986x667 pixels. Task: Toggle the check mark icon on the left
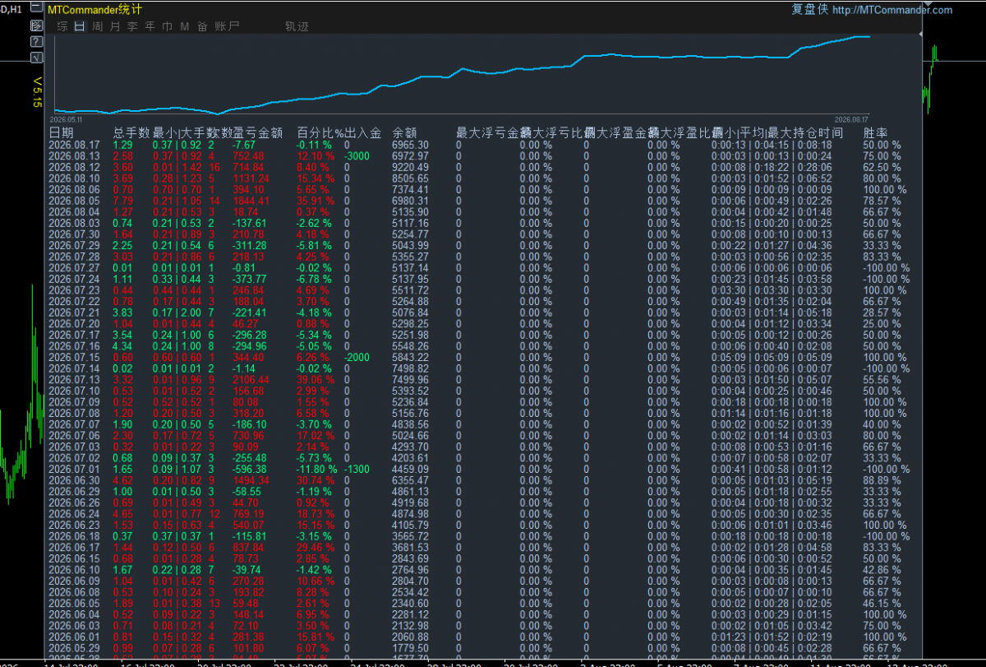click(36, 57)
